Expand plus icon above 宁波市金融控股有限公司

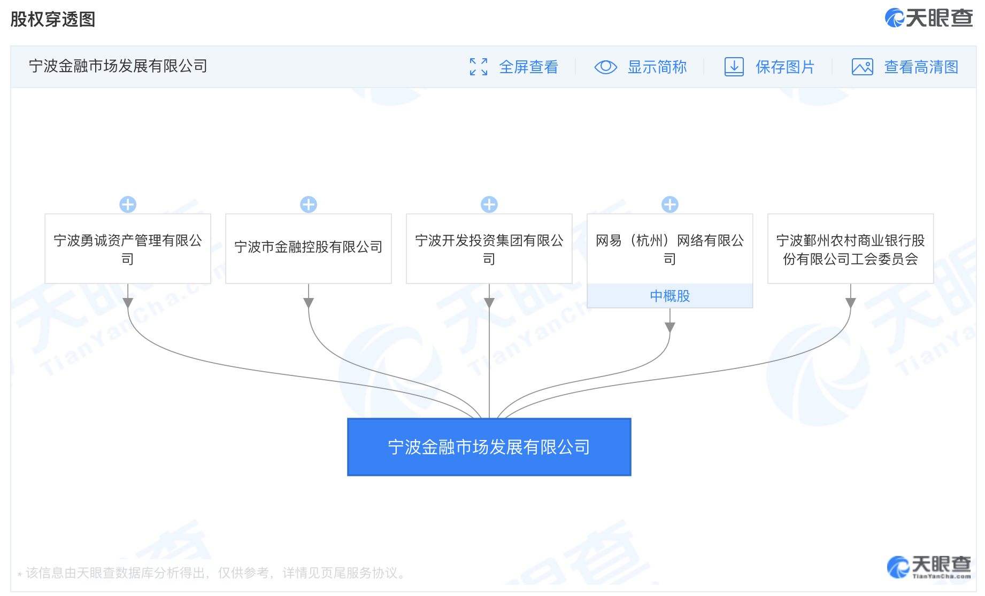309,205
